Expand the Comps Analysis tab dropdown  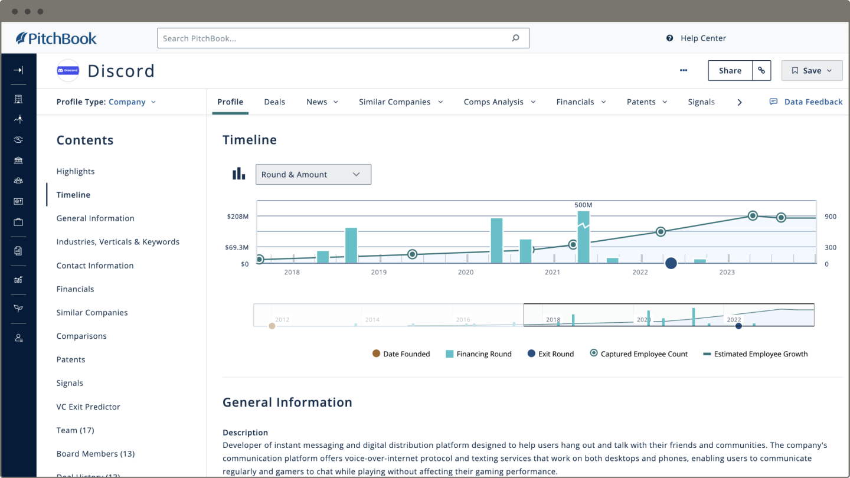533,102
